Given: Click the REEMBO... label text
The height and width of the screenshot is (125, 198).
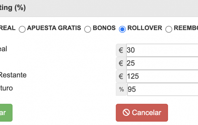Looking at the screenshot, I should coord(186,28).
